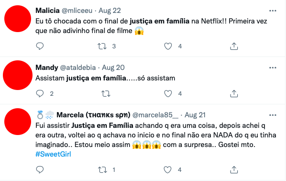Screen dimensions: 286x181
Task: Share Mandy's tweet
Action: pyautogui.click(x=234, y=94)
